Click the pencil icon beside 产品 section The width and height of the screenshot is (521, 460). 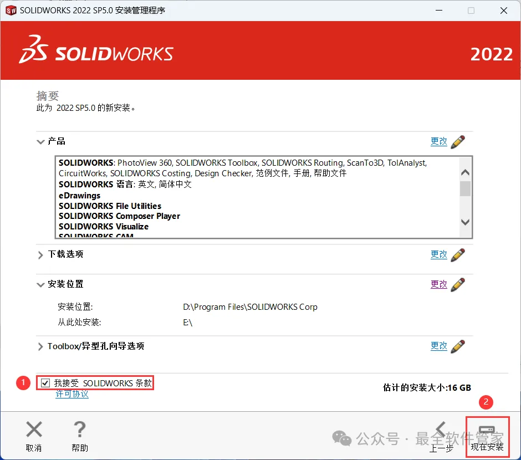tap(458, 142)
